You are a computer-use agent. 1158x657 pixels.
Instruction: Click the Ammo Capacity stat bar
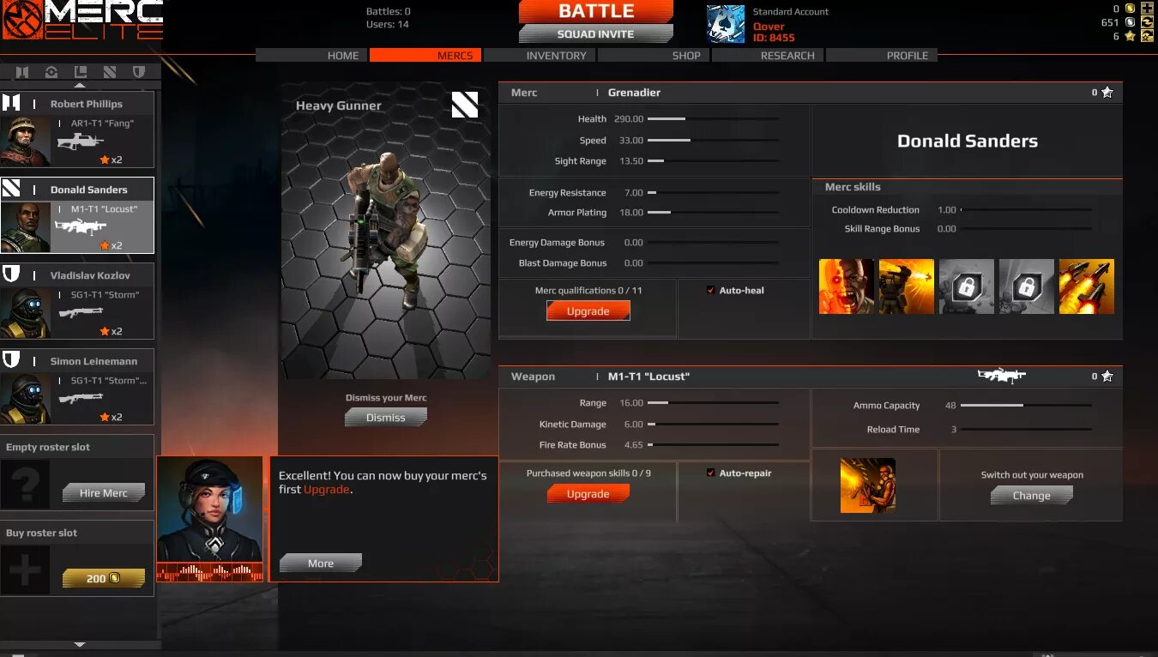coord(1026,405)
